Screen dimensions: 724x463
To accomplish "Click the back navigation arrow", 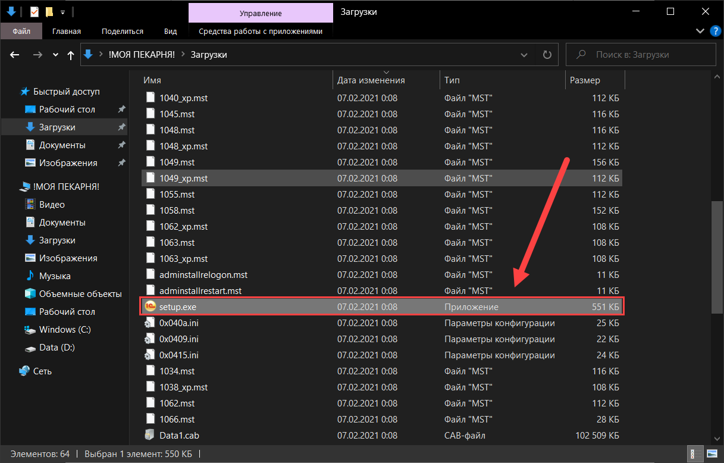I will (x=15, y=55).
